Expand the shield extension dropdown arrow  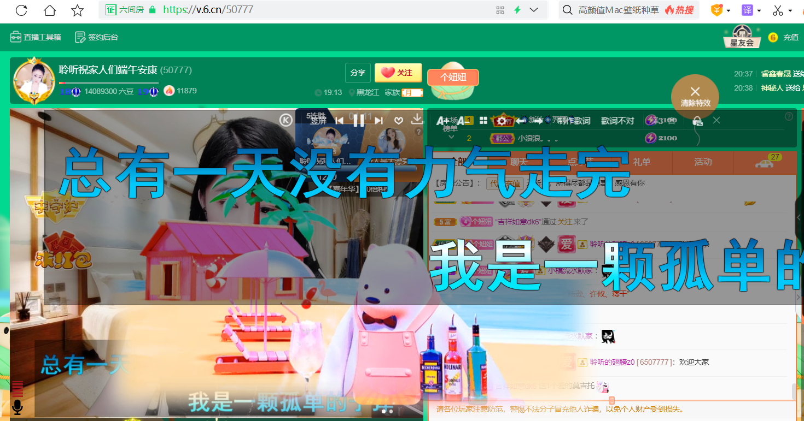point(729,10)
